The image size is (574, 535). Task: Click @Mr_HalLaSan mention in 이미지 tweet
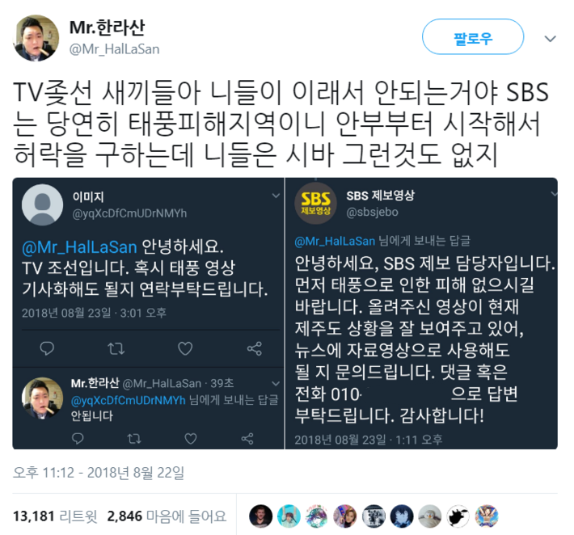(x=79, y=247)
